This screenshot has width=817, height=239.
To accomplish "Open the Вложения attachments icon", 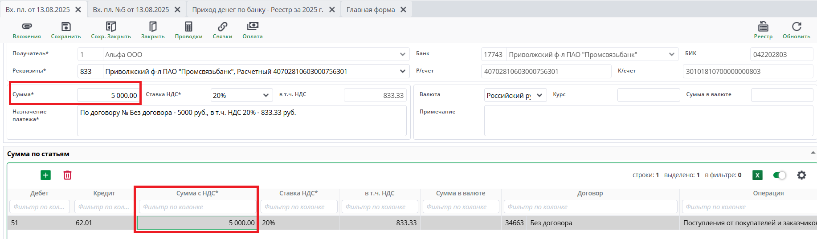I will tap(27, 27).
